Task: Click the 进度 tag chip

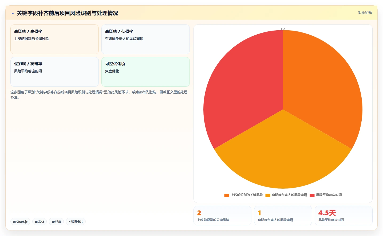Action: pyautogui.click(x=56, y=222)
